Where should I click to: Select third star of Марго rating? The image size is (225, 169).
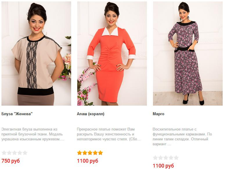pyautogui.click(x=166, y=158)
